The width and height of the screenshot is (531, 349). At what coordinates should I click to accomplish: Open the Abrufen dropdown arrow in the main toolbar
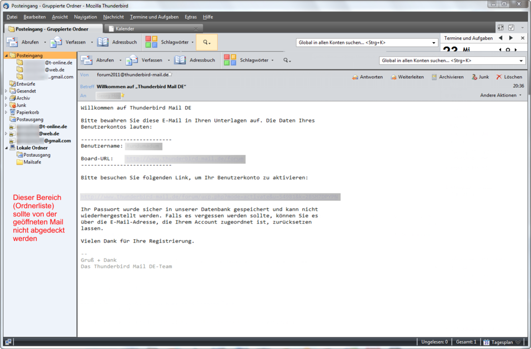point(45,43)
